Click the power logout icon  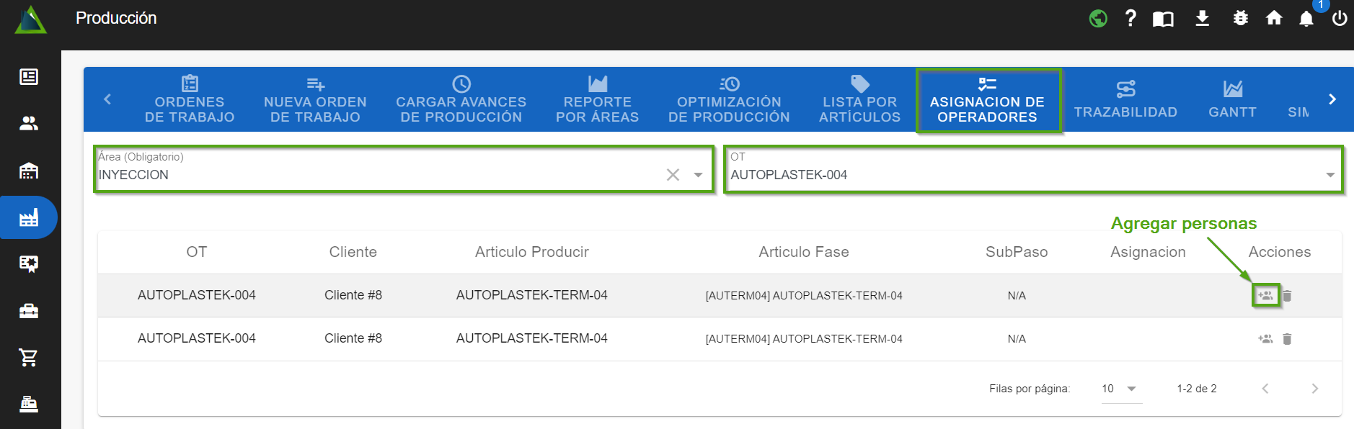[1339, 19]
